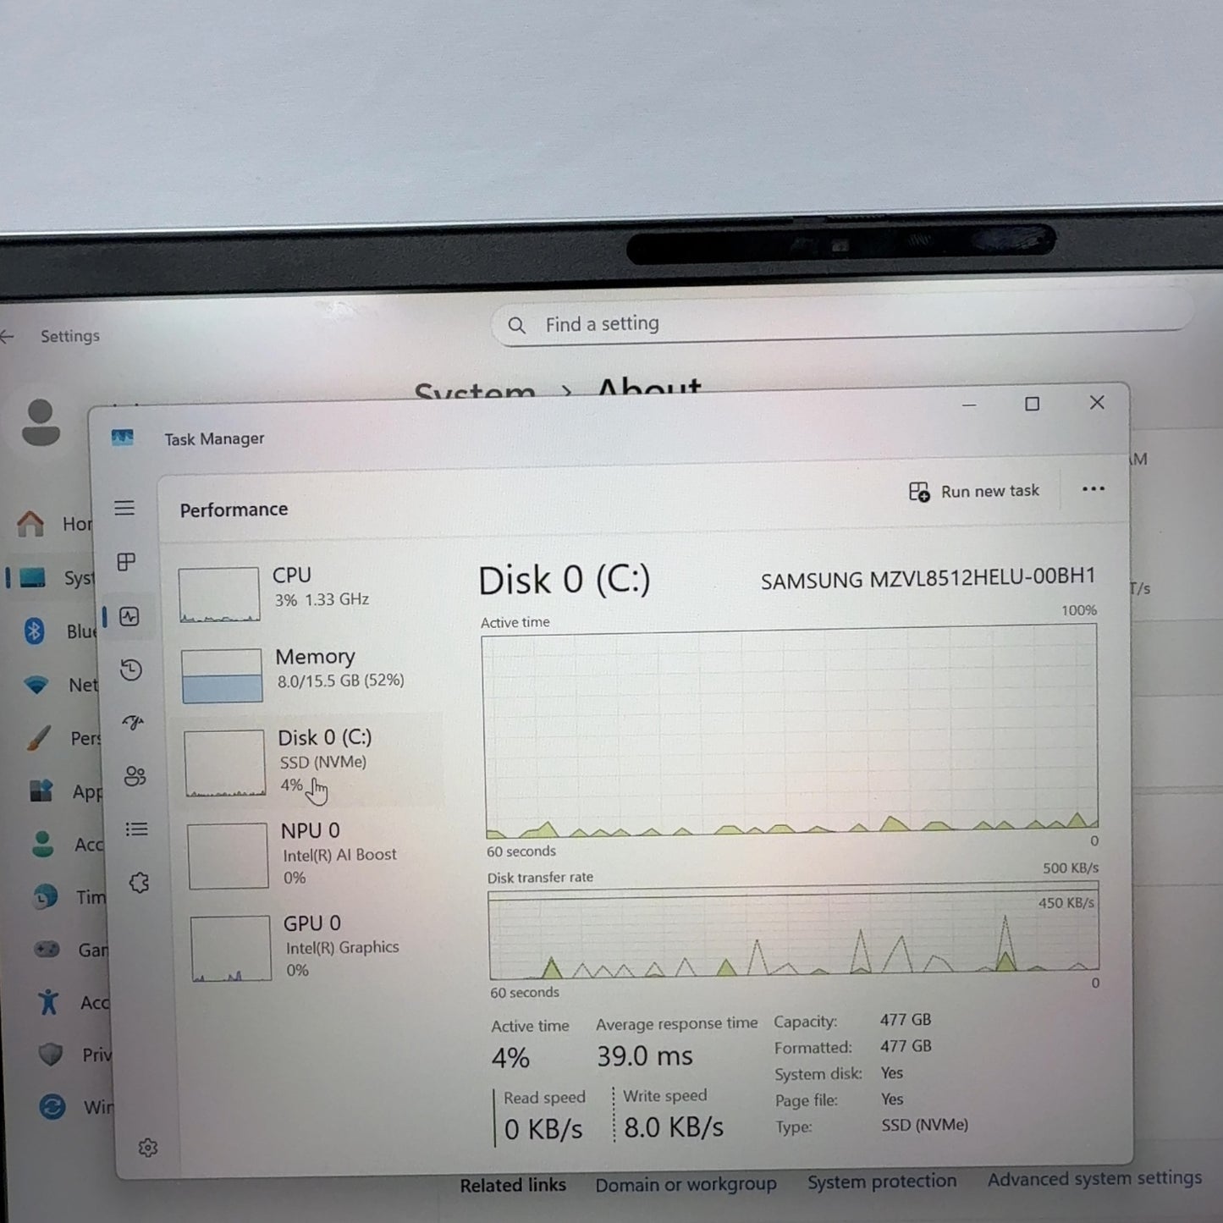Open Startup apps page icon
1223x1223 pixels.
[x=133, y=723]
